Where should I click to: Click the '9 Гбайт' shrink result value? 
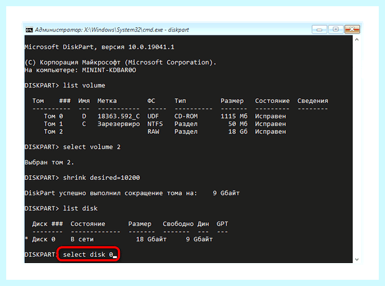(x=226, y=193)
